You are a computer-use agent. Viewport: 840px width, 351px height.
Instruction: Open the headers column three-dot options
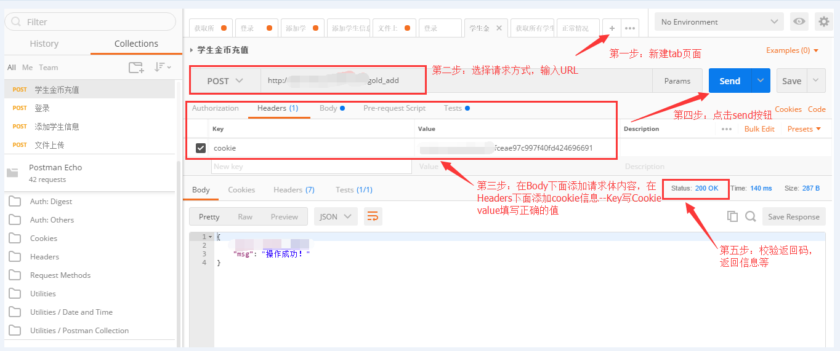click(x=727, y=129)
